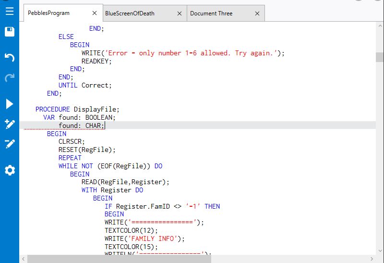
Task: Click 'VAR found: BOOLEAN;' line
Action: tap(79, 117)
